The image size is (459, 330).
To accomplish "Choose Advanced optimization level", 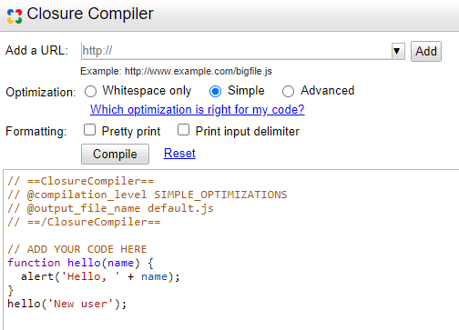I will click(x=288, y=91).
